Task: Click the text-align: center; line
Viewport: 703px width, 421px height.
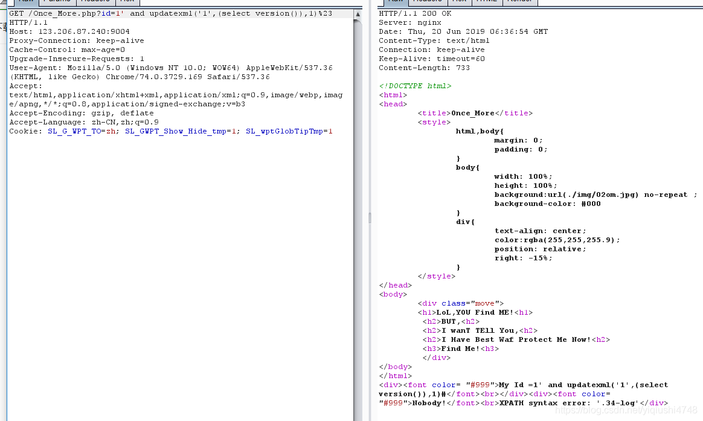Action: (x=541, y=231)
